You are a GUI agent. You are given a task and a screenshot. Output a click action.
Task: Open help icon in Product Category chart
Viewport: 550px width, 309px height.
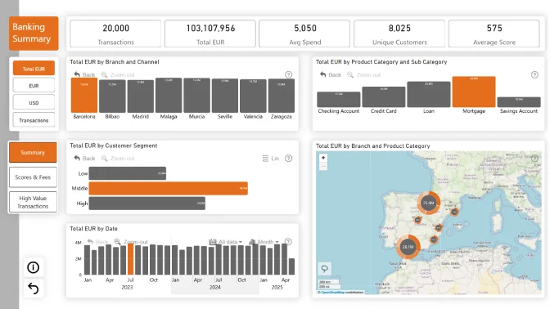pos(534,74)
